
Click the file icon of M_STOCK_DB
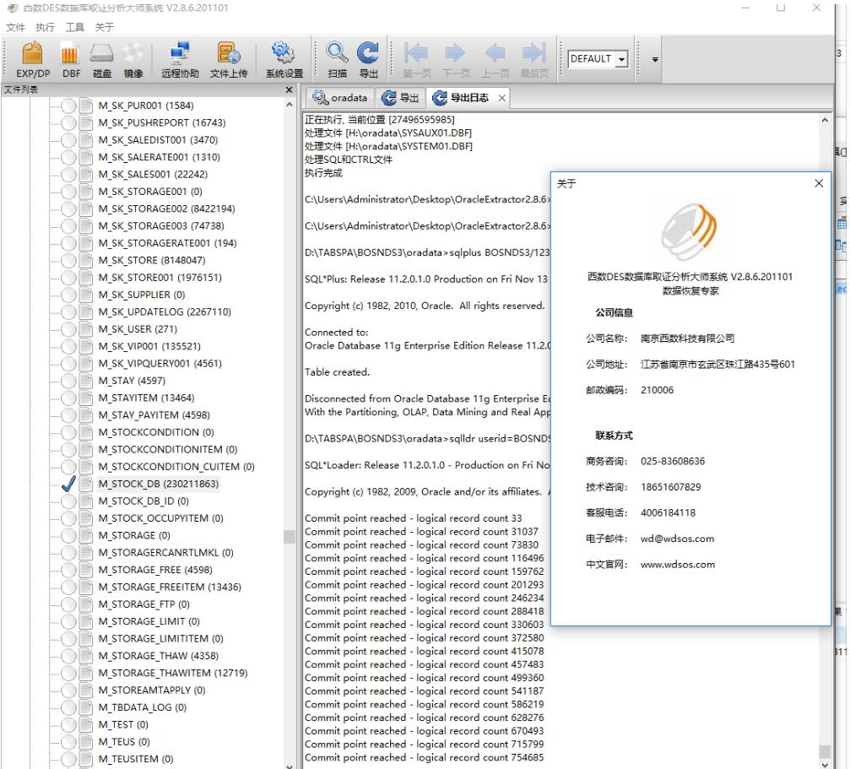[x=85, y=484]
